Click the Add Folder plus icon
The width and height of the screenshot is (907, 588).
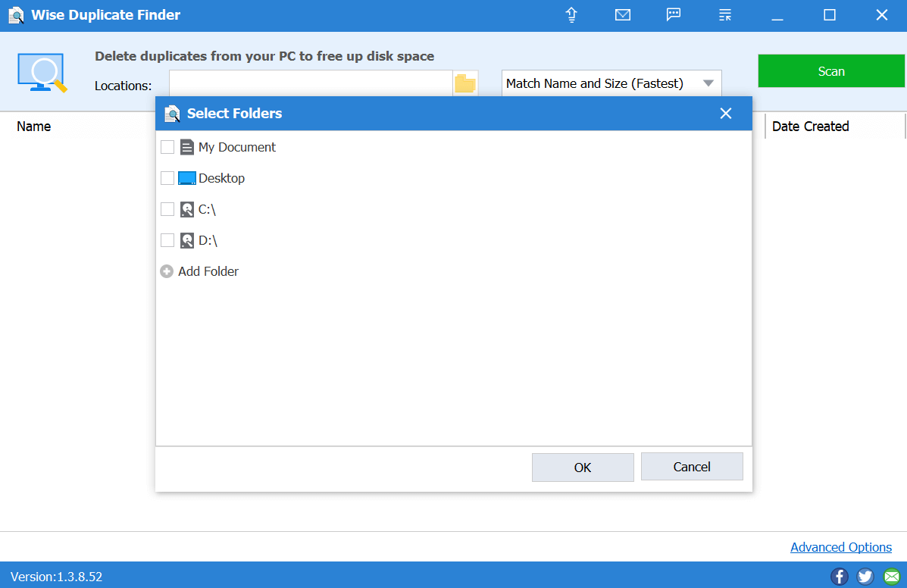pyautogui.click(x=167, y=271)
